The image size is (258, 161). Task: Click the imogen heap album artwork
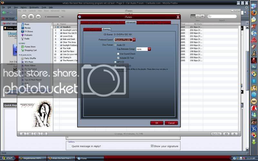(x=35, y=115)
